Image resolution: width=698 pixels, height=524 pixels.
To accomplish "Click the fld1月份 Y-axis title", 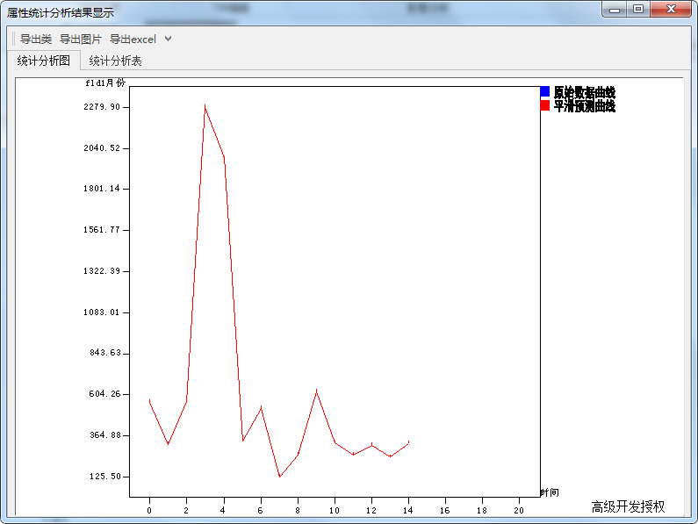I will coord(105,83).
